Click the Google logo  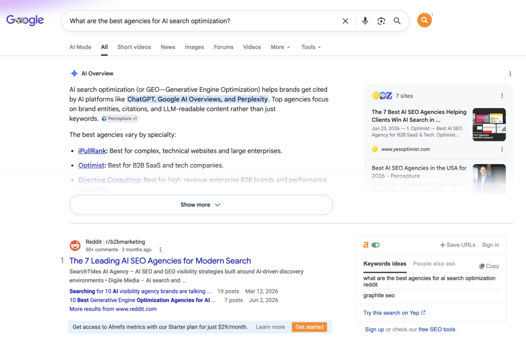point(25,20)
